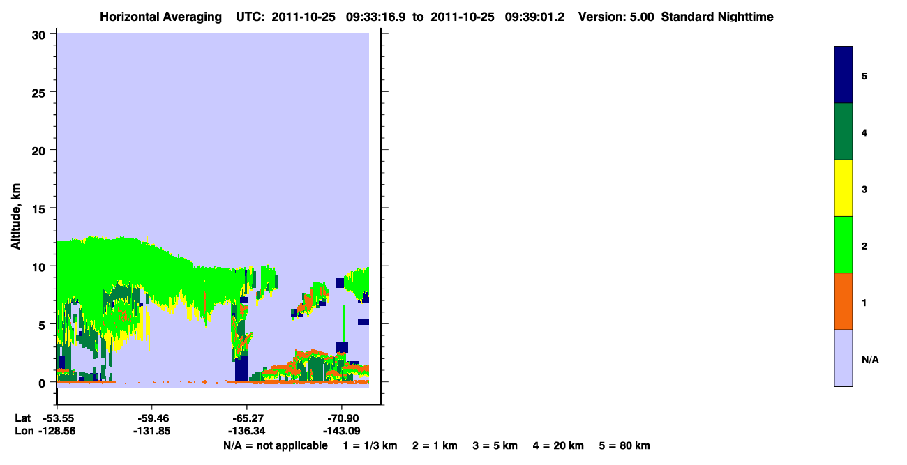This screenshot has height=465, width=907.
Task: Click the longitude value -143.09
Action: 341,431
